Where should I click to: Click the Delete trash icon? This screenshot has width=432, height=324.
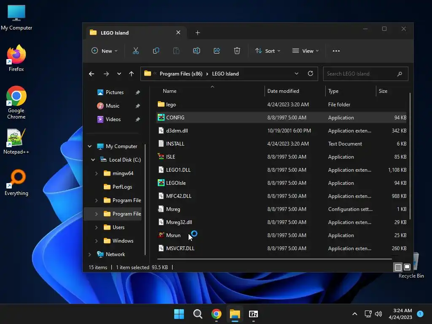click(237, 51)
